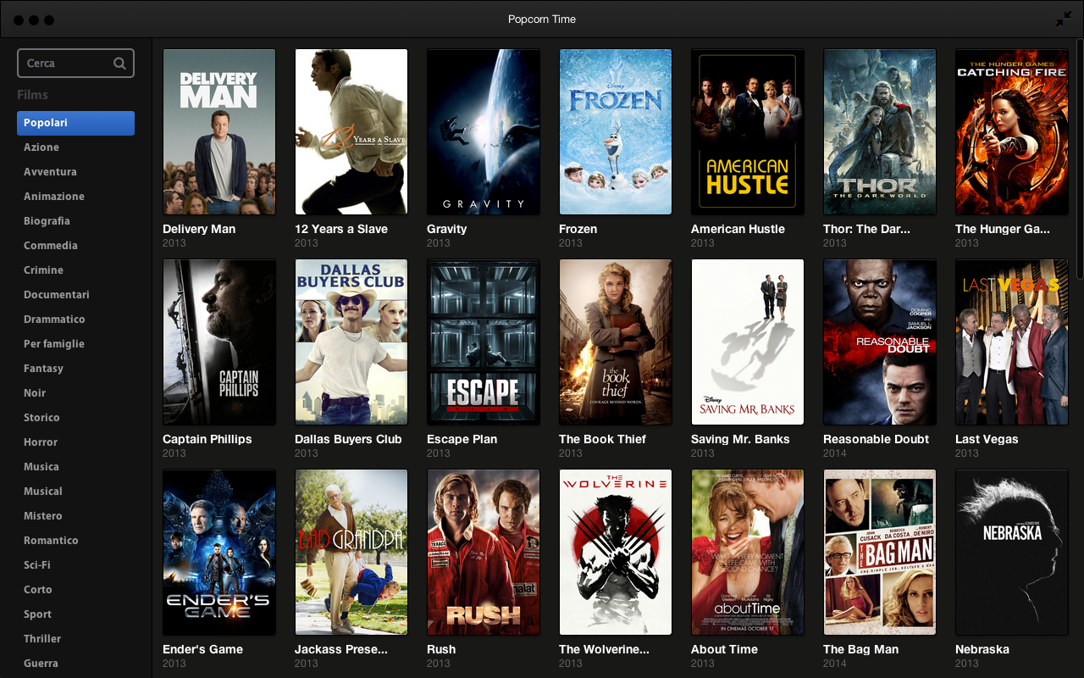Click the 'Last Vegas' title text
Viewport: 1084px width, 678px height.
[x=987, y=439]
